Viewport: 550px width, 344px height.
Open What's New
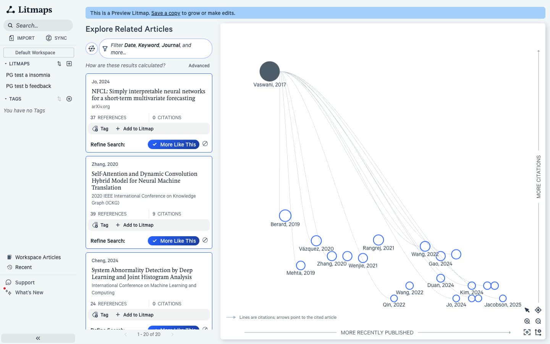[x=24, y=292]
